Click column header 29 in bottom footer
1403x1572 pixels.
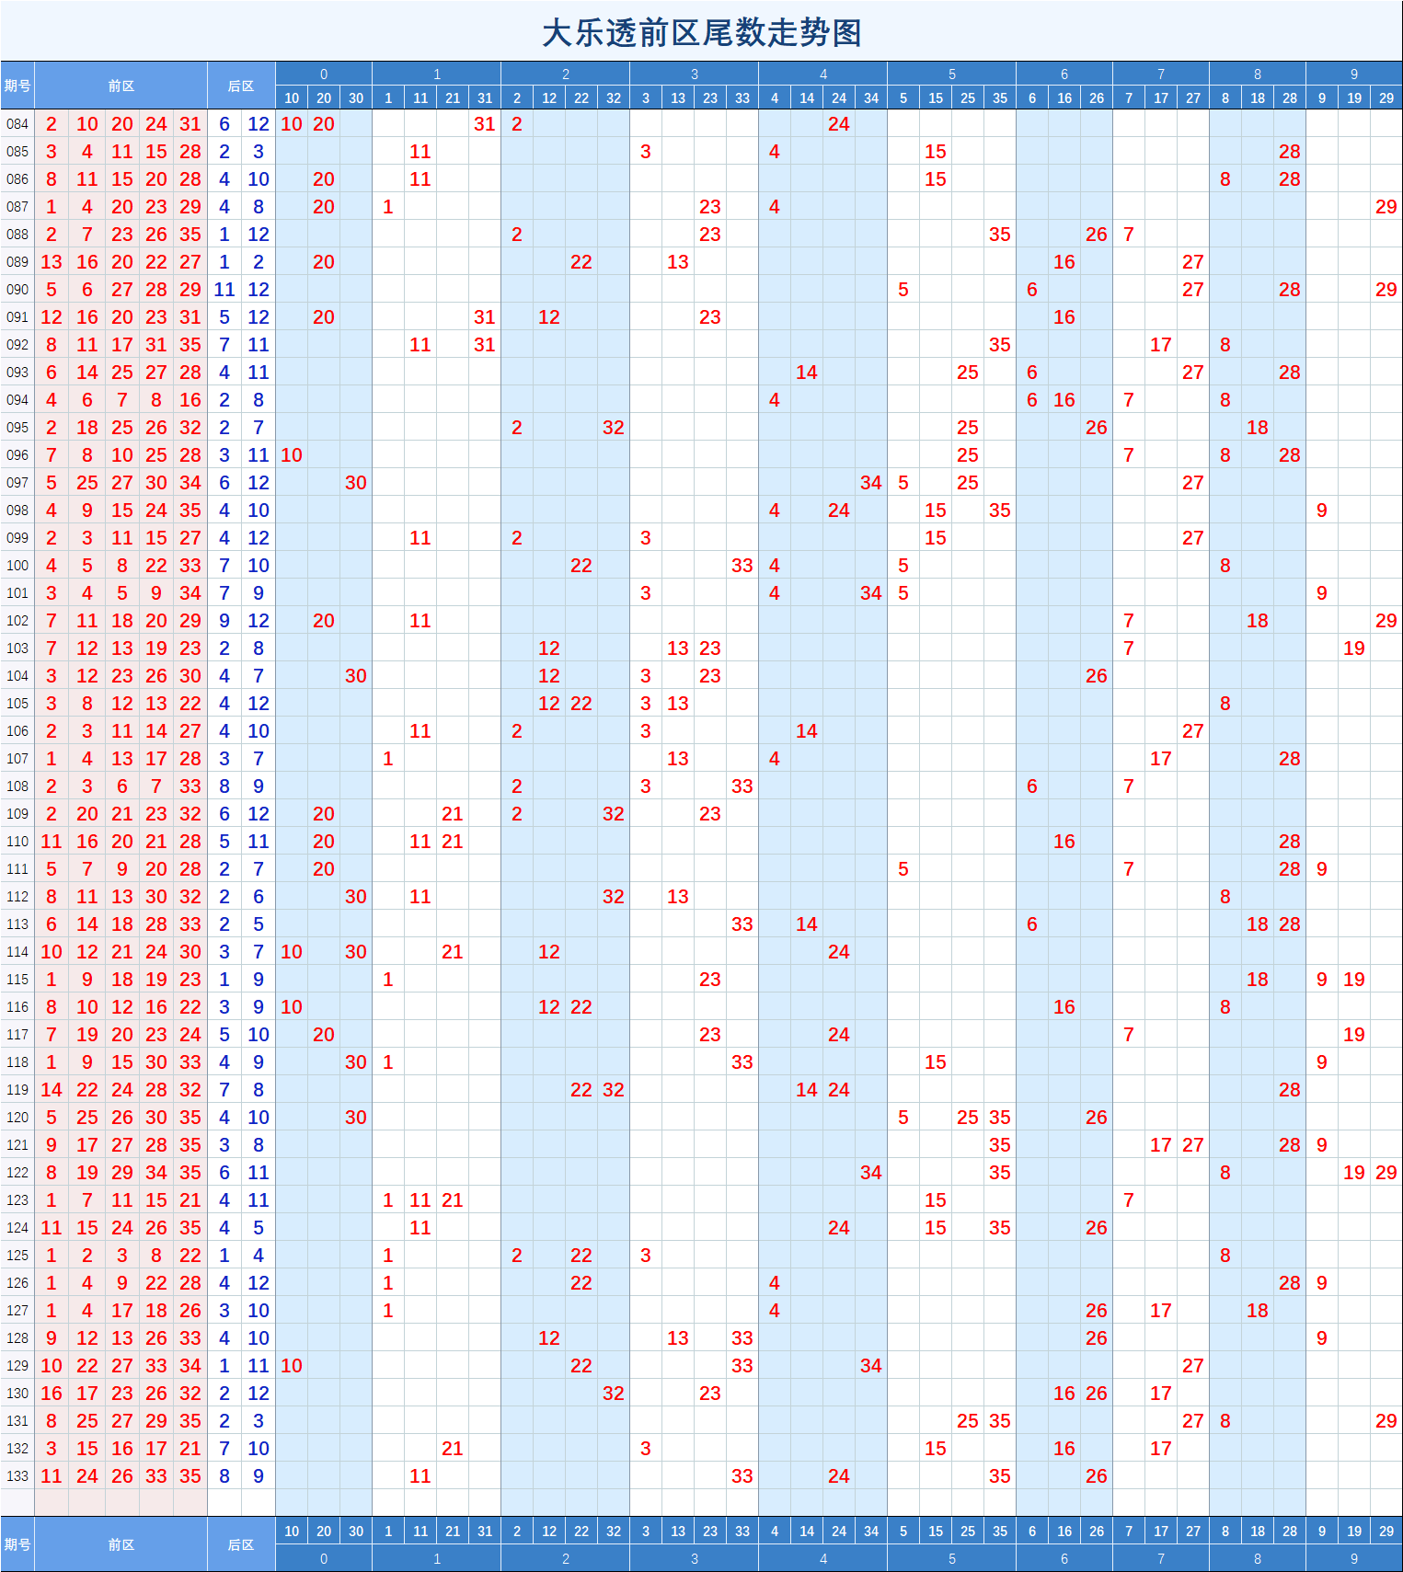(x=1386, y=1532)
